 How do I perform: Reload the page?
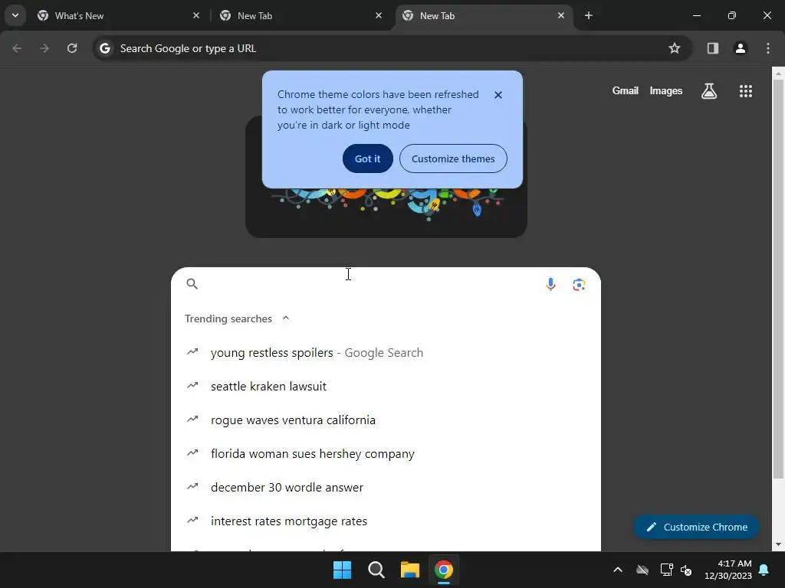72,48
